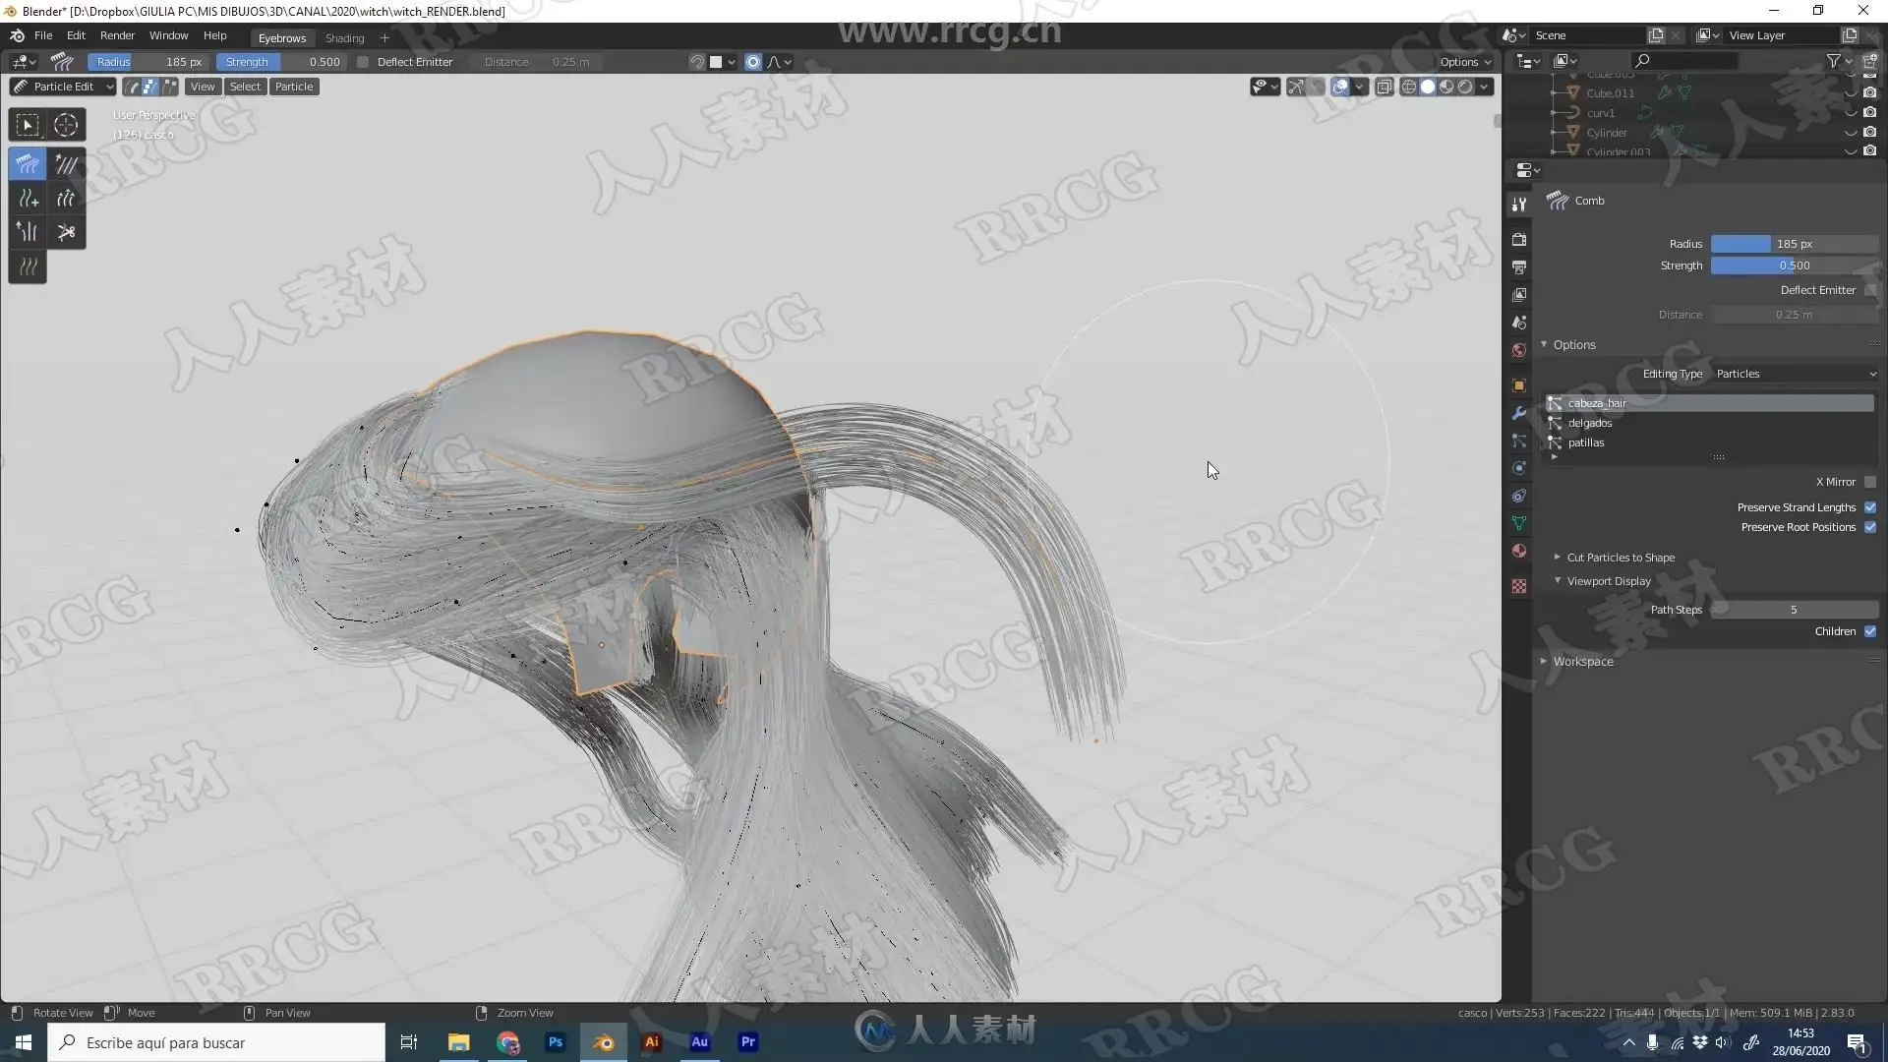Select the Add hair tool
The image size is (1888, 1062).
28,199
